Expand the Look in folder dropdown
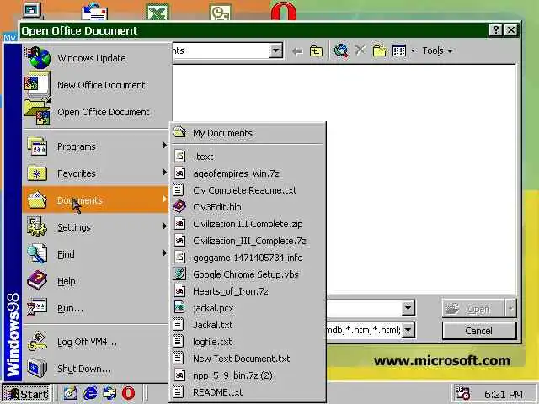The image size is (539, 404). pyautogui.click(x=275, y=50)
